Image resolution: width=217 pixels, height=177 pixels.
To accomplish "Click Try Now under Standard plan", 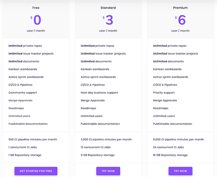I will click(x=108, y=171).
